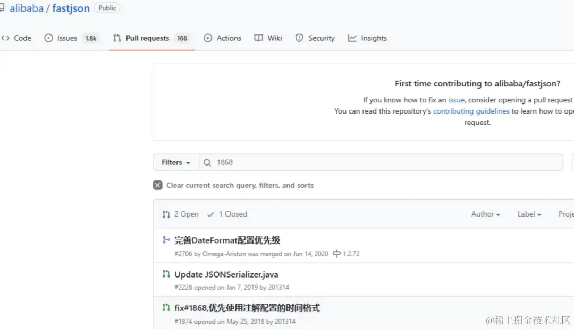This screenshot has width=574, height=329.
Task: Click the Public visibility badge
Action: (107, 7)
